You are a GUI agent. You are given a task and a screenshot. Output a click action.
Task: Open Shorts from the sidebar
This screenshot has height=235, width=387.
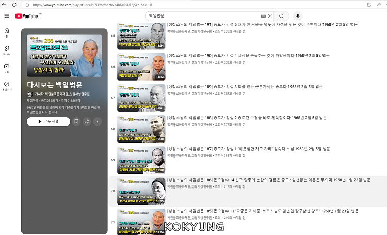click(x=7, y=50)
